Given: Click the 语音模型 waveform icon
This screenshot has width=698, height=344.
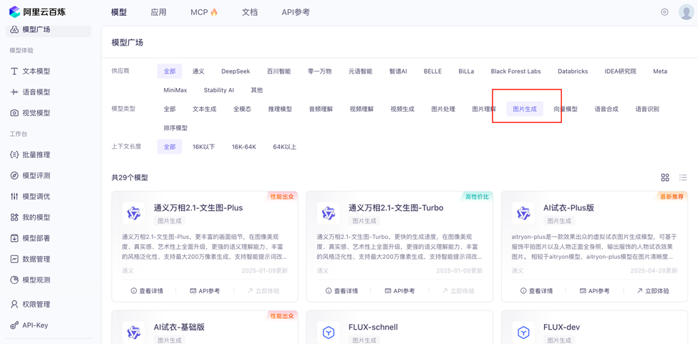Looking at the screenshot, I should (x=14, y=92).
